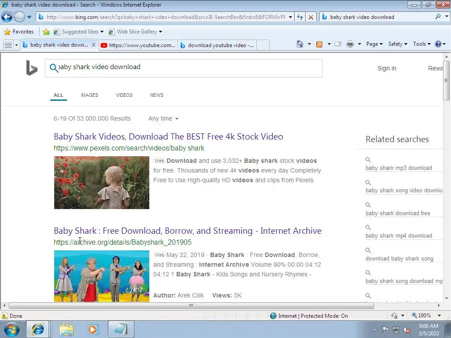The height and width of the screenshot is (338, 451).
Task: Expand the Home button dropdown arrow
Action: 310,44
